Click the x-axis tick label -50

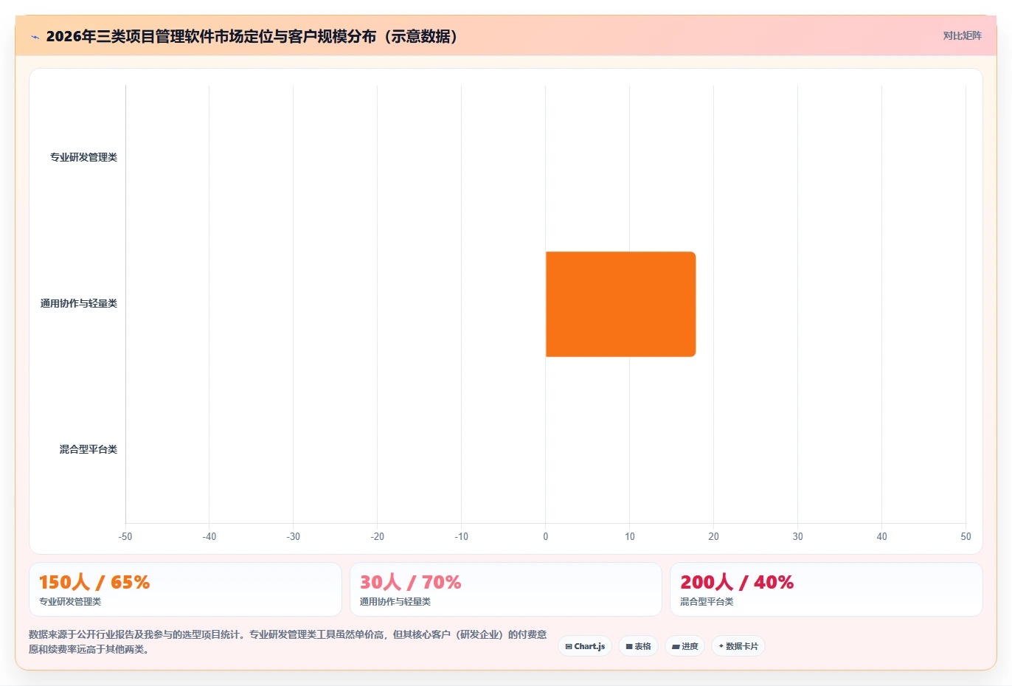pos(125,536)
